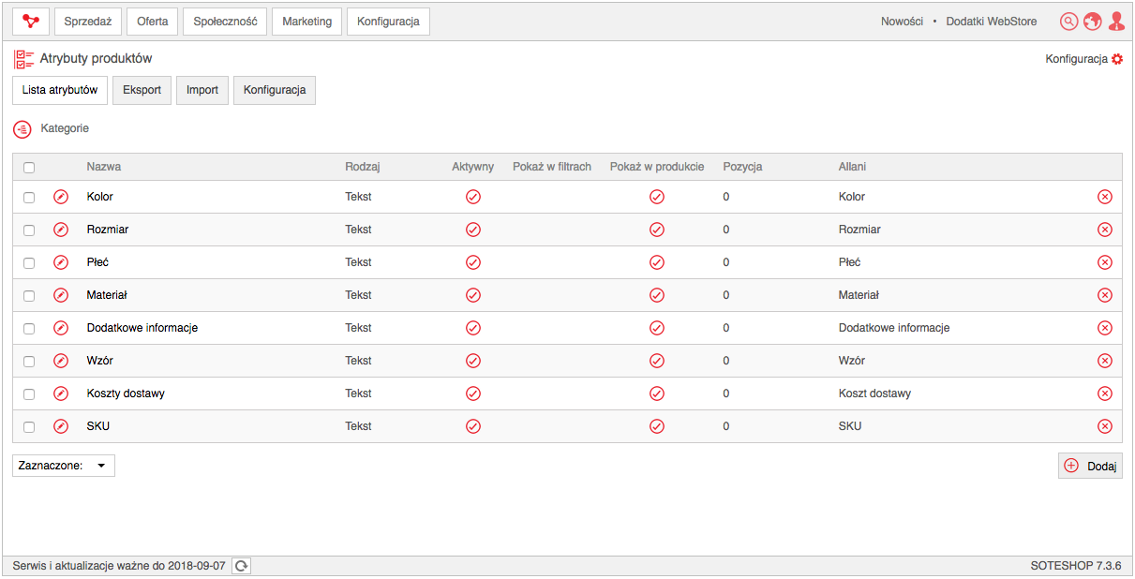This screenshot has height=579, width=1135.
Task: Click the Konfiguracja gear icon
Action: (1116, 59)
